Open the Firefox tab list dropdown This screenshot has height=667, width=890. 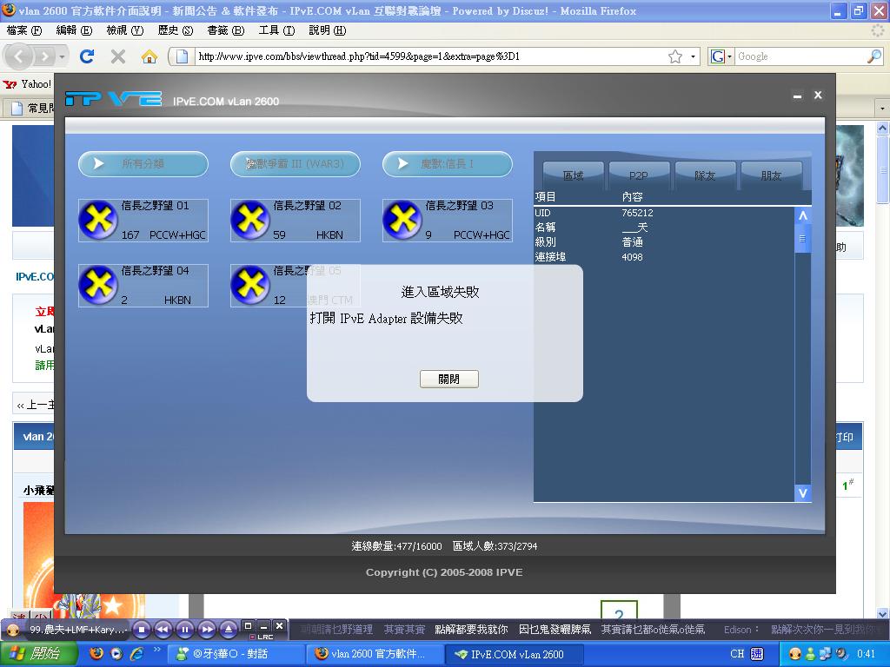click(x=882, y=107)
